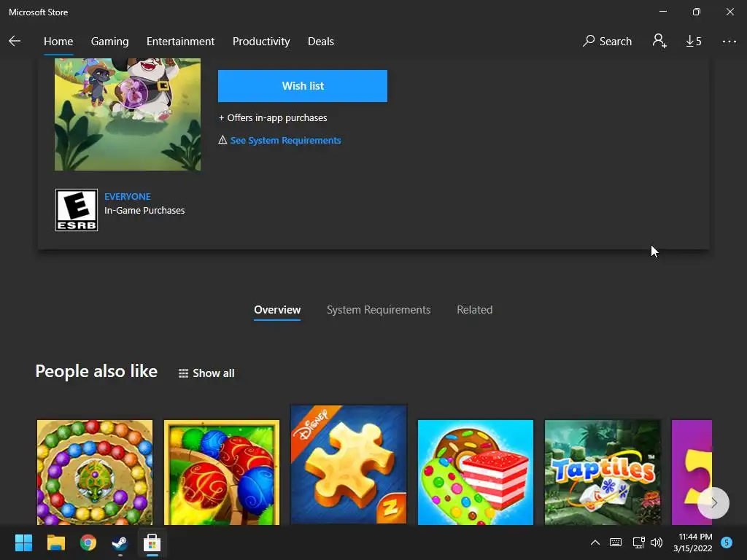747x560 pixels.
Task: Go to the Deals tab
Action: 321,42
